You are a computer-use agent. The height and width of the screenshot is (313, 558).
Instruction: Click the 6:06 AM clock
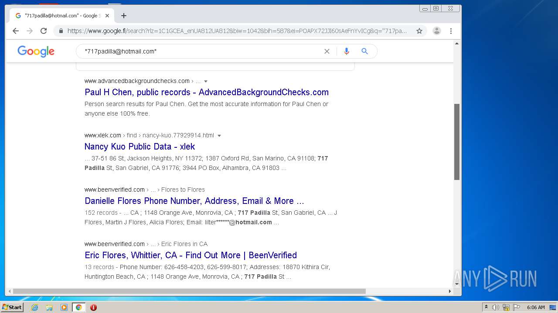point(536,307)
